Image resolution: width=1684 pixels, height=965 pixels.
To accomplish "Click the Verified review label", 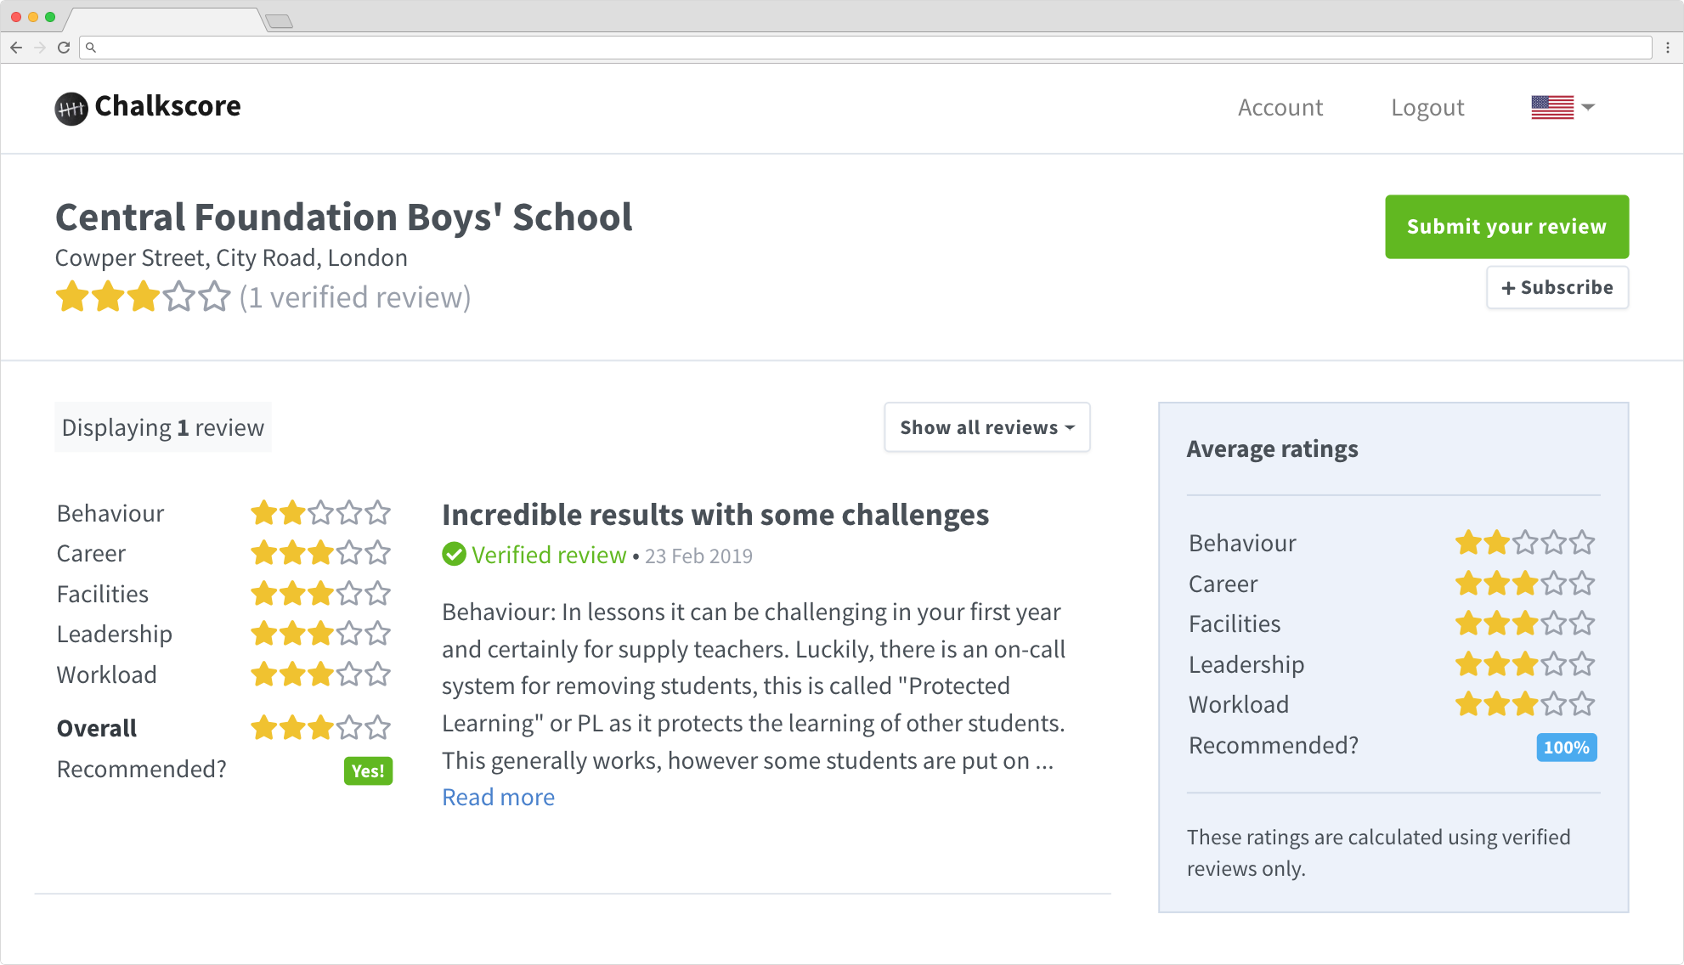I will point(549,556).
